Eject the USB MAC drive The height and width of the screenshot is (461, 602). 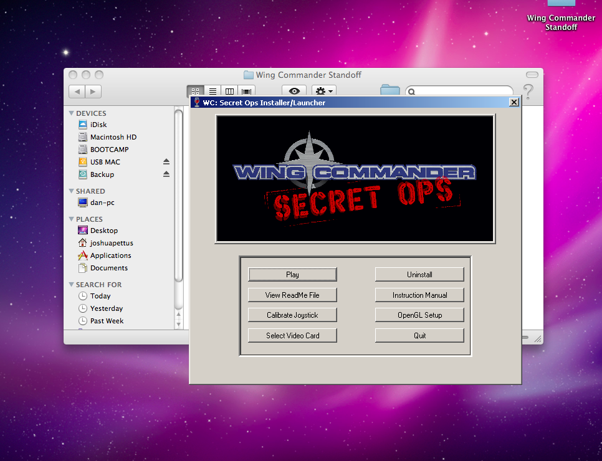pyautogui.click(x=166, y=162)
